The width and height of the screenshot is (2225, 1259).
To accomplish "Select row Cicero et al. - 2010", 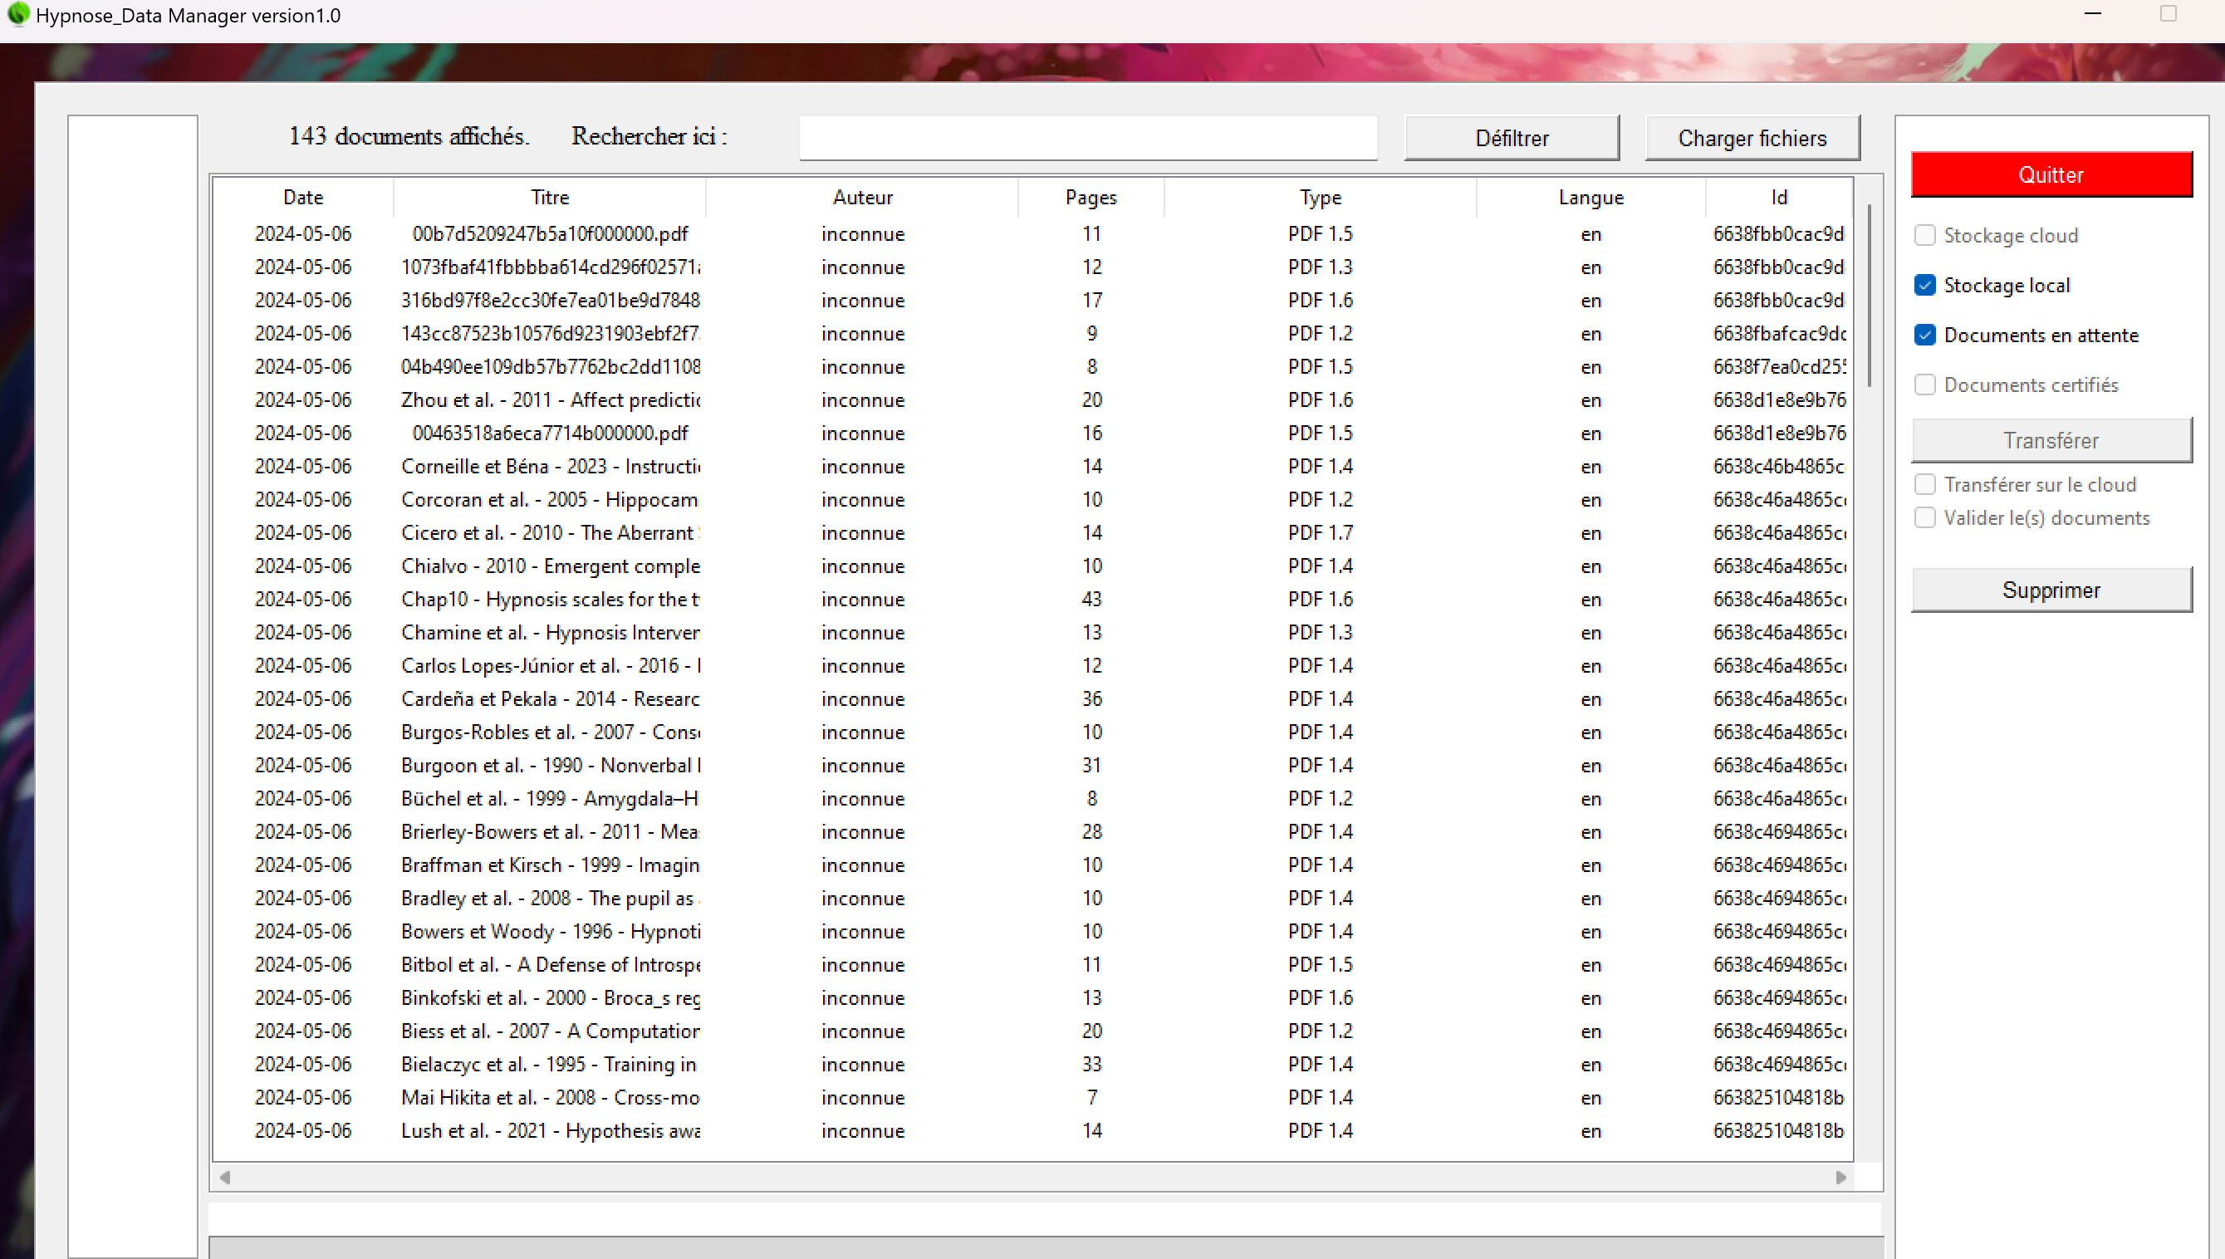I will pos(1033,532).
